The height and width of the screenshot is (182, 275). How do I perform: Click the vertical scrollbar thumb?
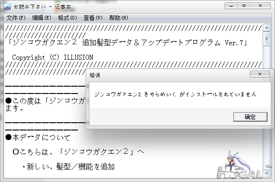(x=266, y=39)
